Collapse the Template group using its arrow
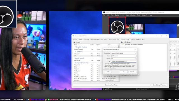 116,47
